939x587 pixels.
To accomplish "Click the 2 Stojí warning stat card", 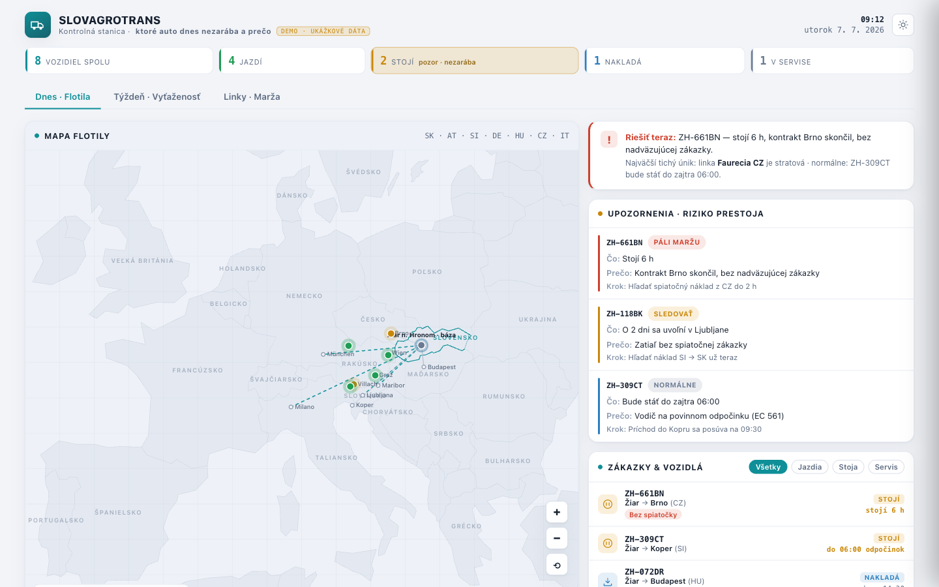I will click(475, 61).
